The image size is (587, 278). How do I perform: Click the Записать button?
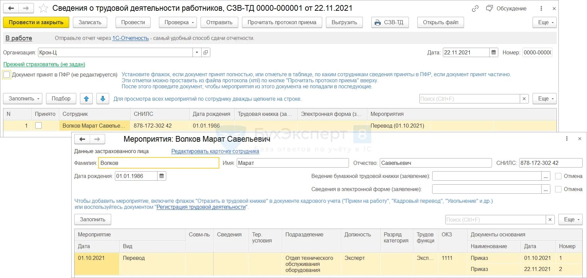coord(90,22)
